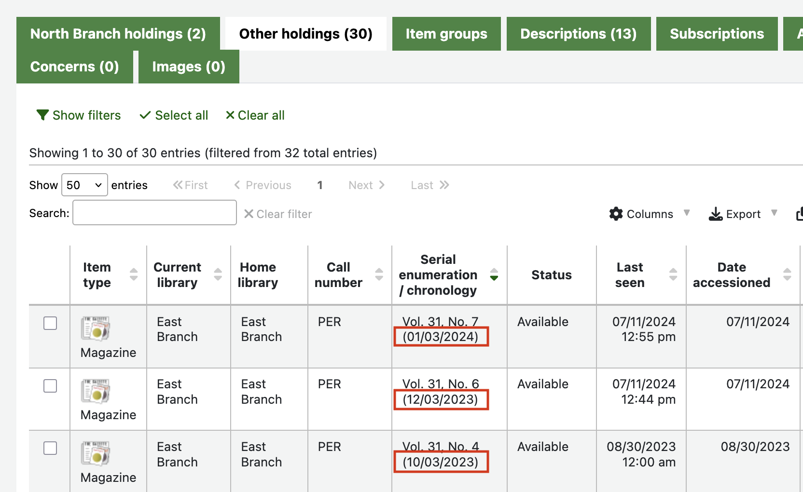
Task: Sort by Item type column arrows
Action: (x=134, y=274)
